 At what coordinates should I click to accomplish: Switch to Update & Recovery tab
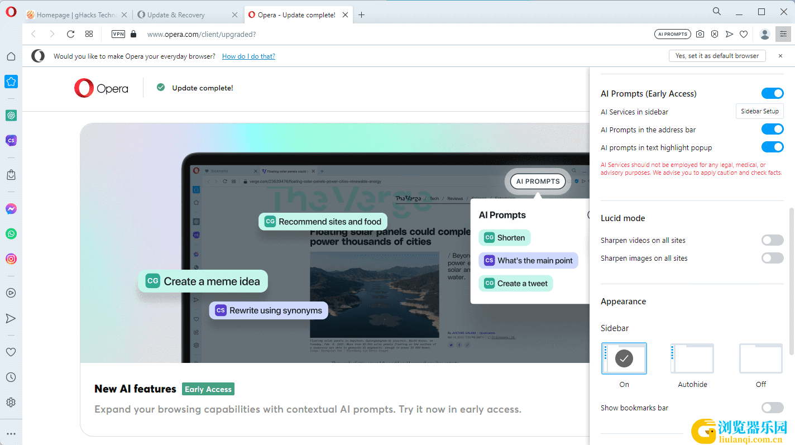point(188,15)
